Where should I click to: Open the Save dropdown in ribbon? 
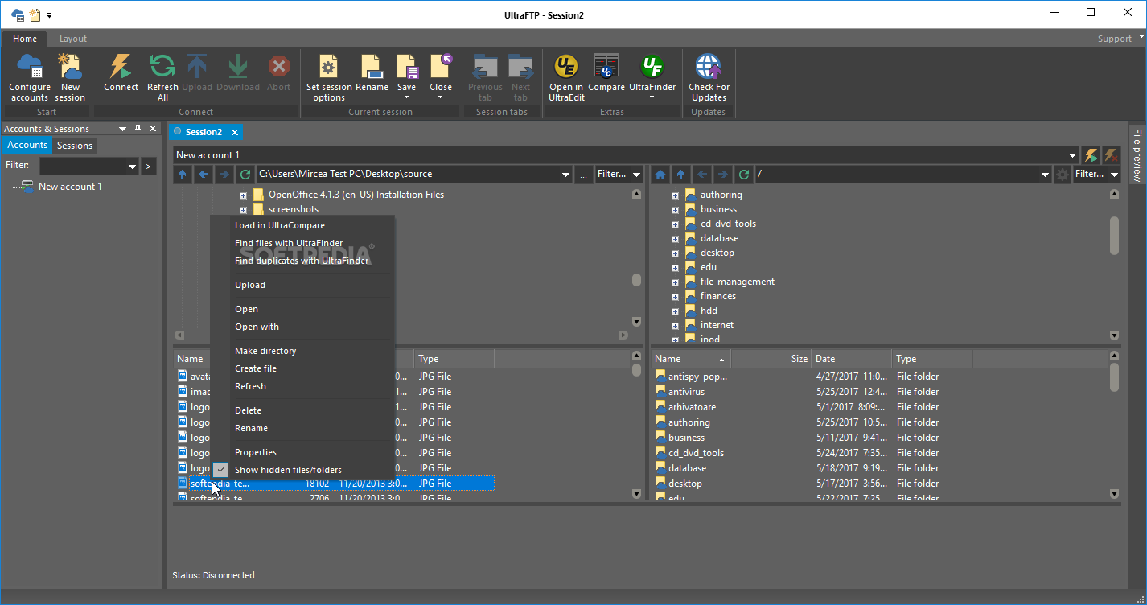pyautogui.click(x=406, y=97)
